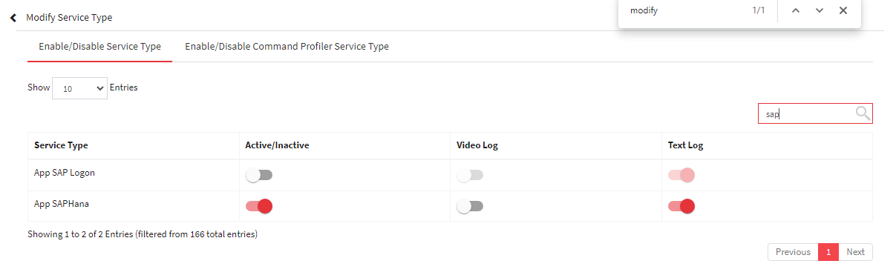This screenshot has width=896, height=278.
Task: Go to the Next page
Action: coord(855,252)
